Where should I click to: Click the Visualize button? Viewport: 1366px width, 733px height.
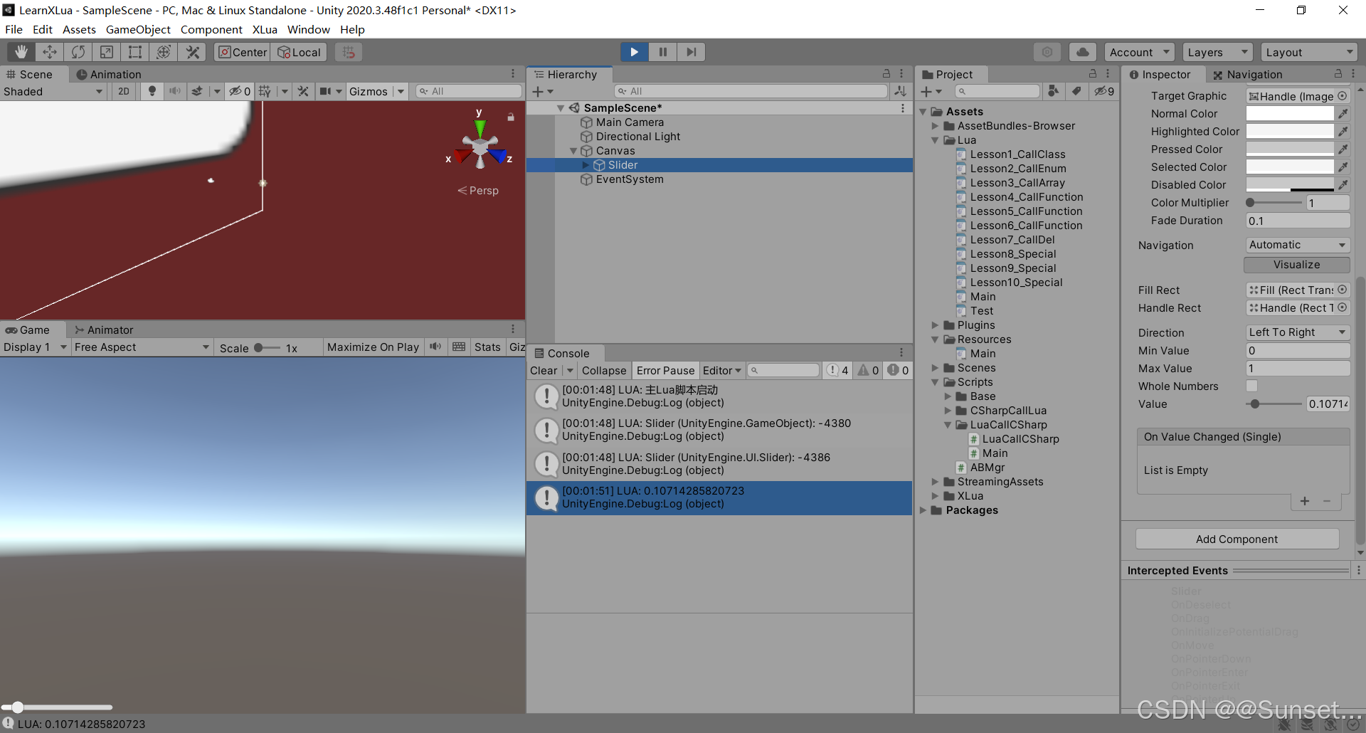[1296, 265]
